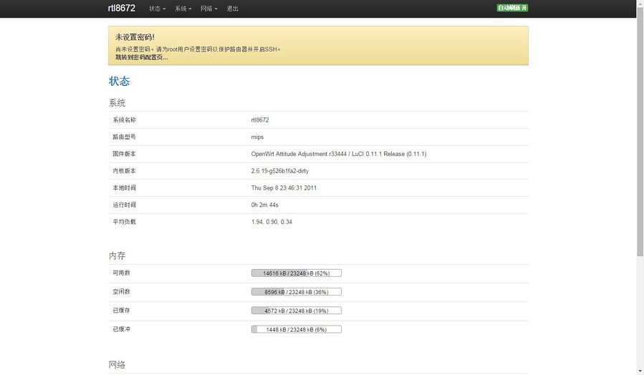Select the Thu Sep 8 23:46:31 2011 value

point(284,188)
